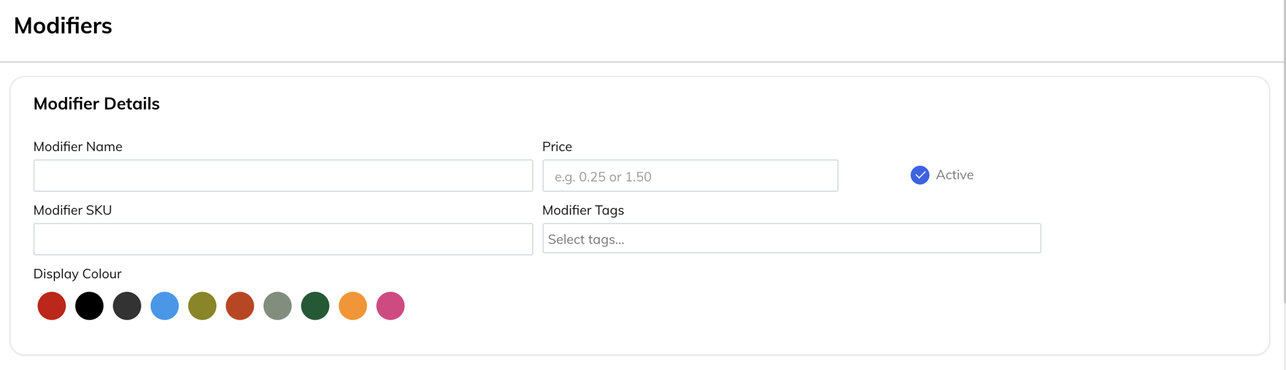Image resolution: width=1286 pixels, height=370 pixels.
Task: Toggle the Active checkbox
Action: (919, 175)
